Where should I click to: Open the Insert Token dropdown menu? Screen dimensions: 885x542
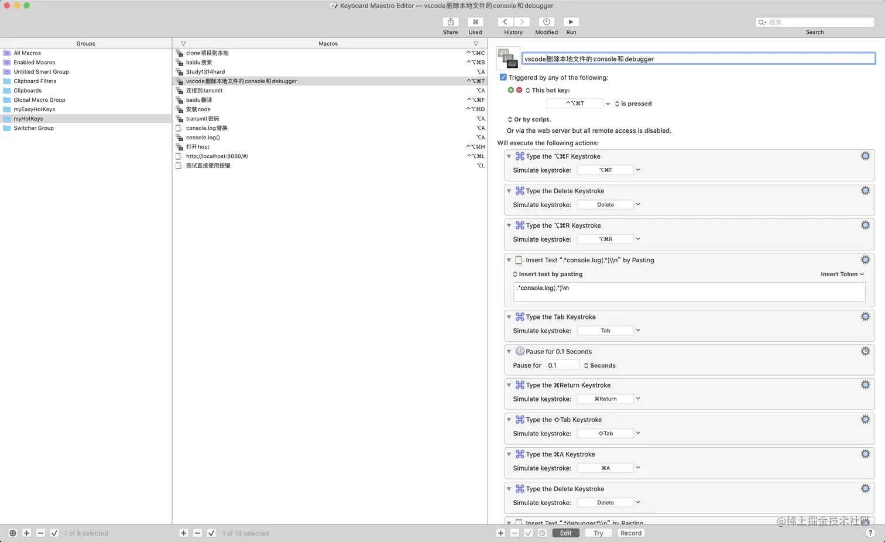coord(842,274)
